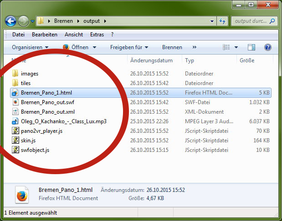Viewport: 282px width, 221px height.
Task: Click the change view icon
Action: point(226,47)
